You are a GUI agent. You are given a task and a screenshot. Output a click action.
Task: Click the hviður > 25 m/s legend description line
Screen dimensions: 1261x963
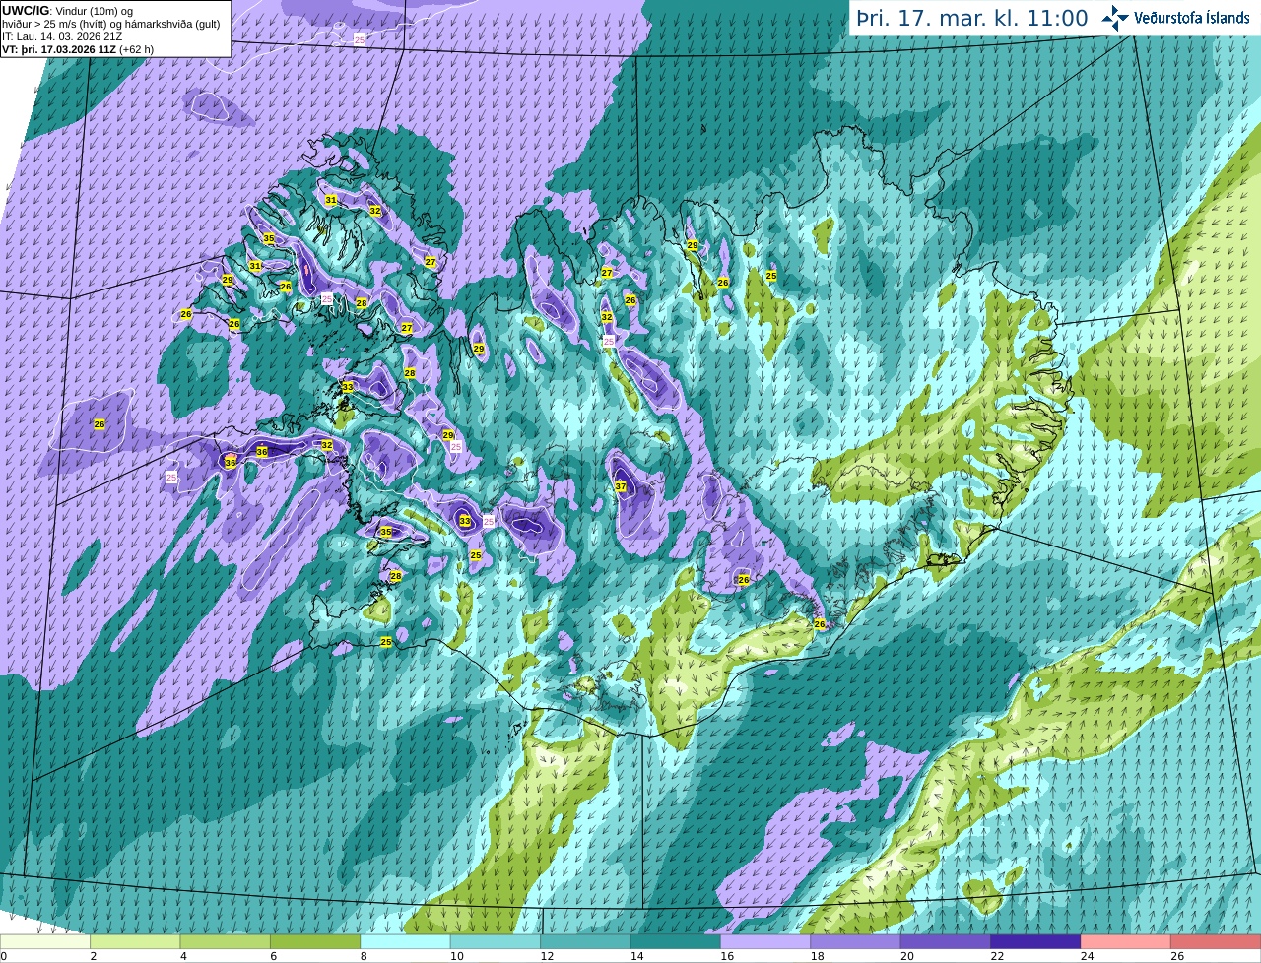tap(111, 24)
